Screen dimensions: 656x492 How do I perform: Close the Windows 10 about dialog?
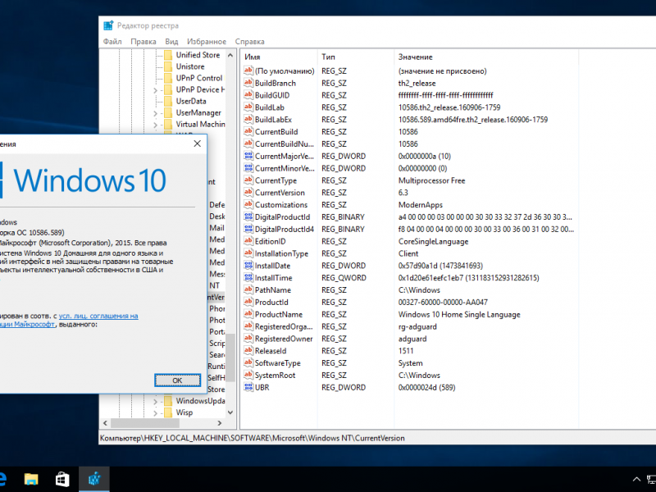click(198, 143)
